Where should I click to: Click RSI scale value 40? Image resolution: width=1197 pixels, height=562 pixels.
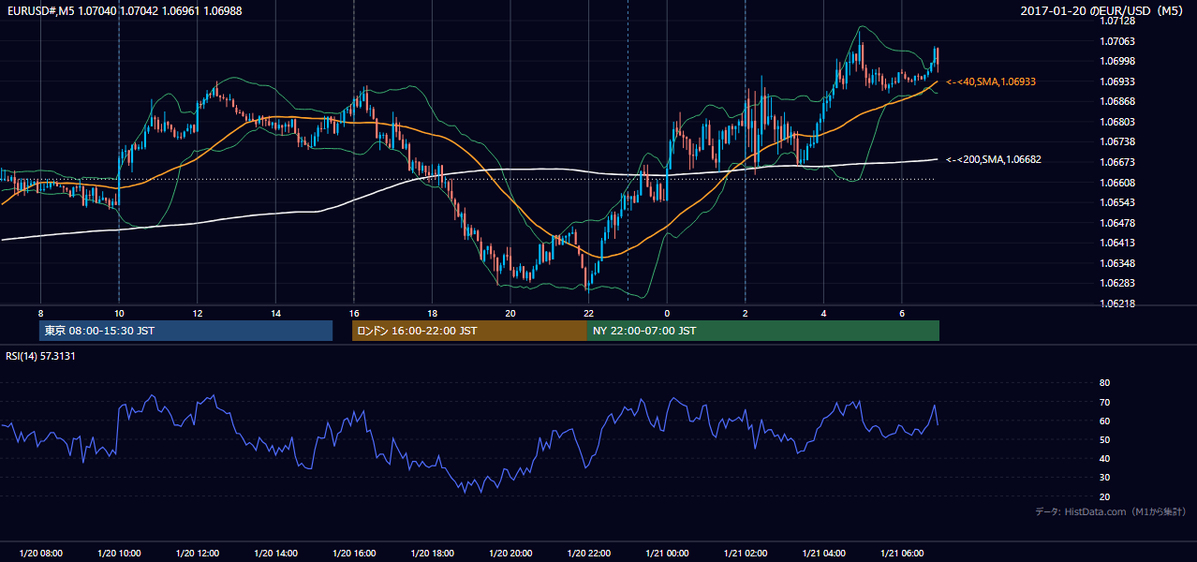pos(1105,458)
